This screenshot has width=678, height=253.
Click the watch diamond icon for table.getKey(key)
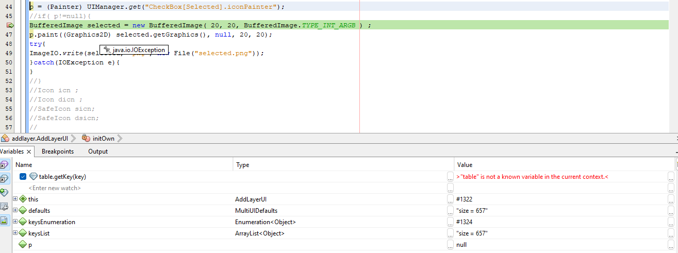coord(34,176)
